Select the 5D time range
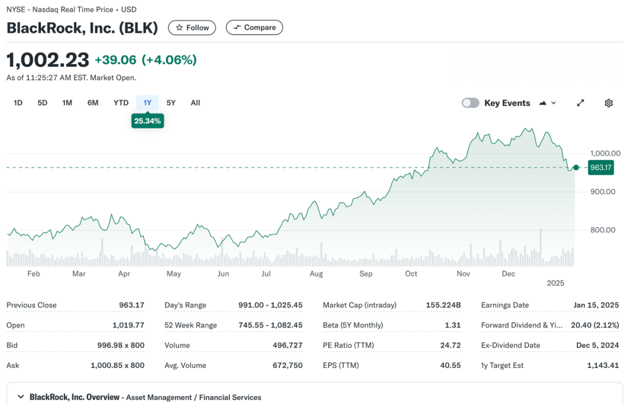This screenshot has height=406, width=634. (x=42, y=103)
